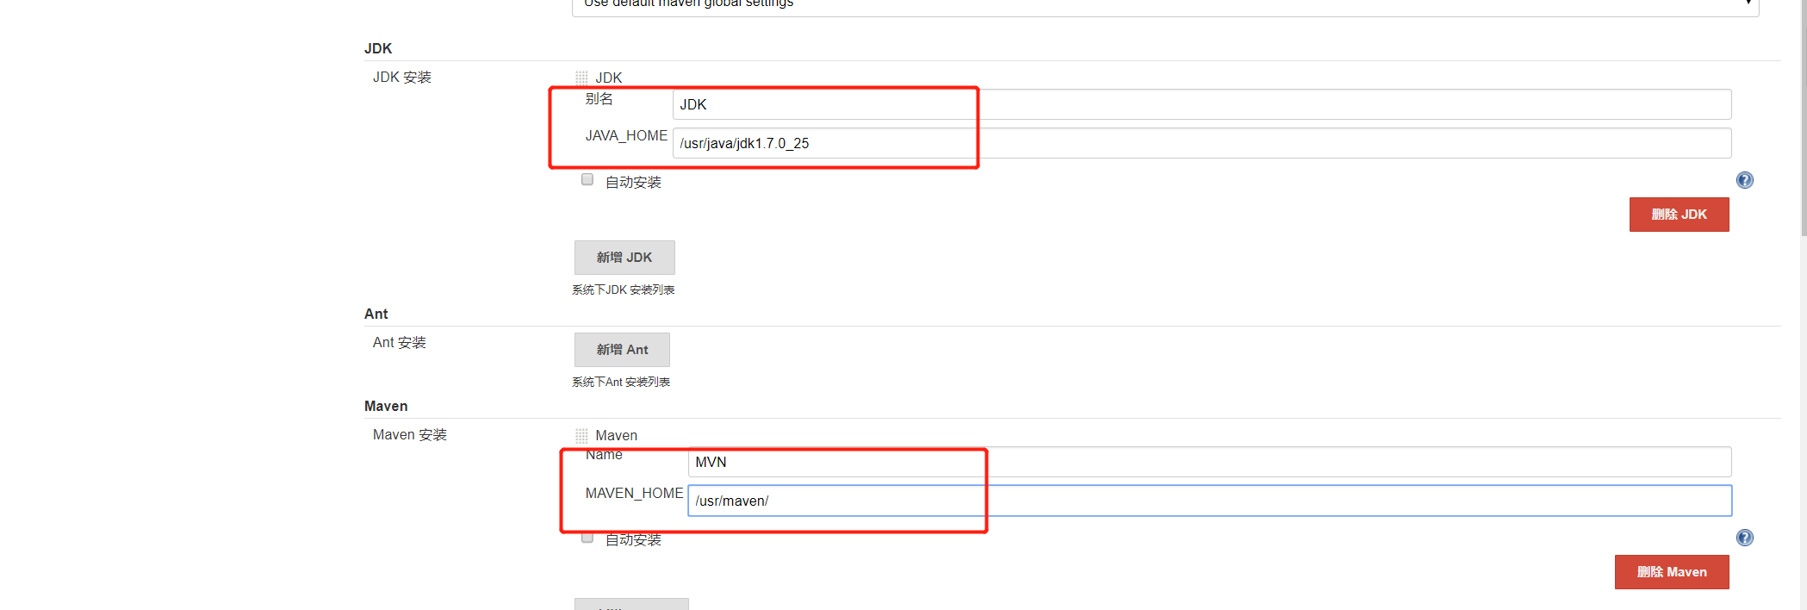Click the 删除 JDK button
Screen dimensions: 1807x610
[x=1679, y=215]
